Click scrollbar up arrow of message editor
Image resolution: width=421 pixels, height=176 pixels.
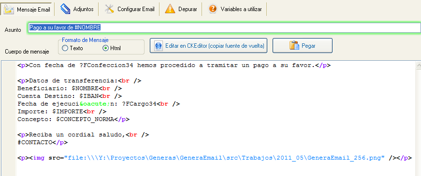[x=418, y=66]
